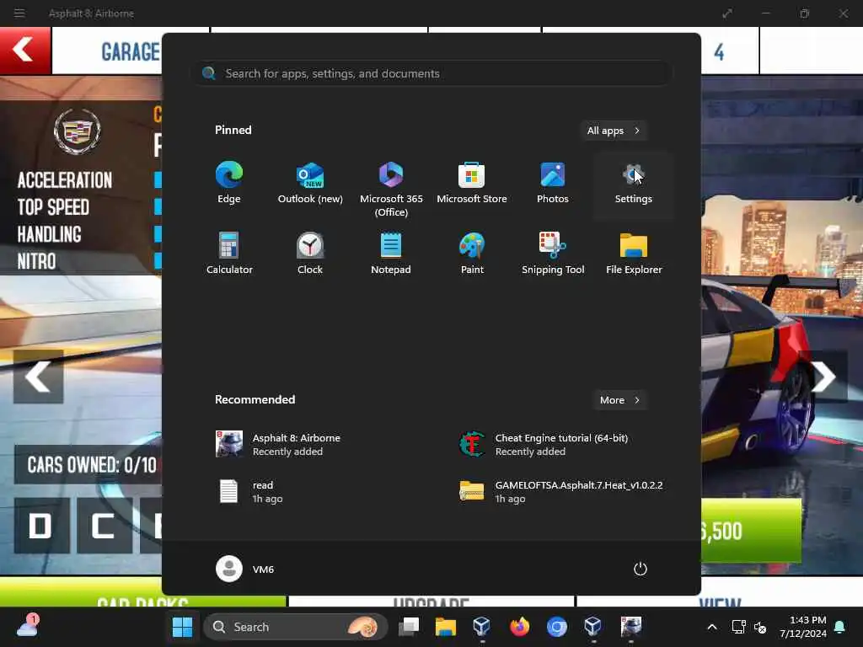This screenshot has width=863, height=647.
Task: Open the weather widget on taskbar
Action: tap(27, 626)
